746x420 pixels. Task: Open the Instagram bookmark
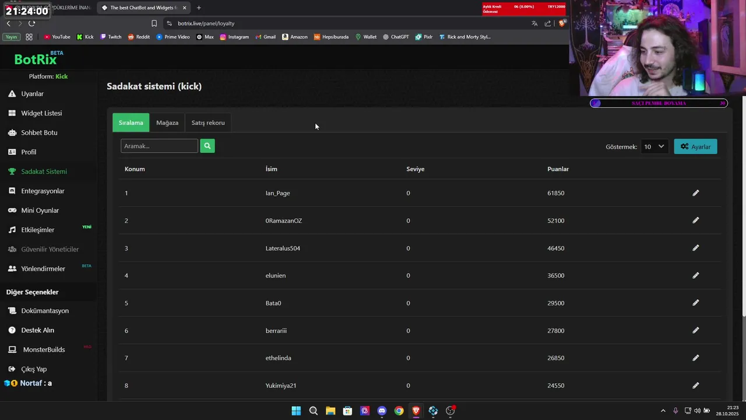[x=234, y=37]
